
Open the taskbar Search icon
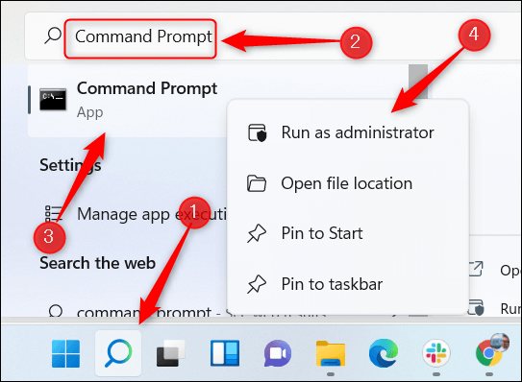coord(118,353)
